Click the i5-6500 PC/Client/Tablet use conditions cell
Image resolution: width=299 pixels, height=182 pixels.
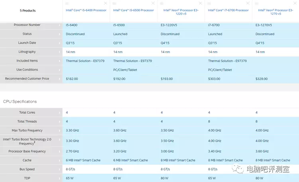(x=125, y=70)
